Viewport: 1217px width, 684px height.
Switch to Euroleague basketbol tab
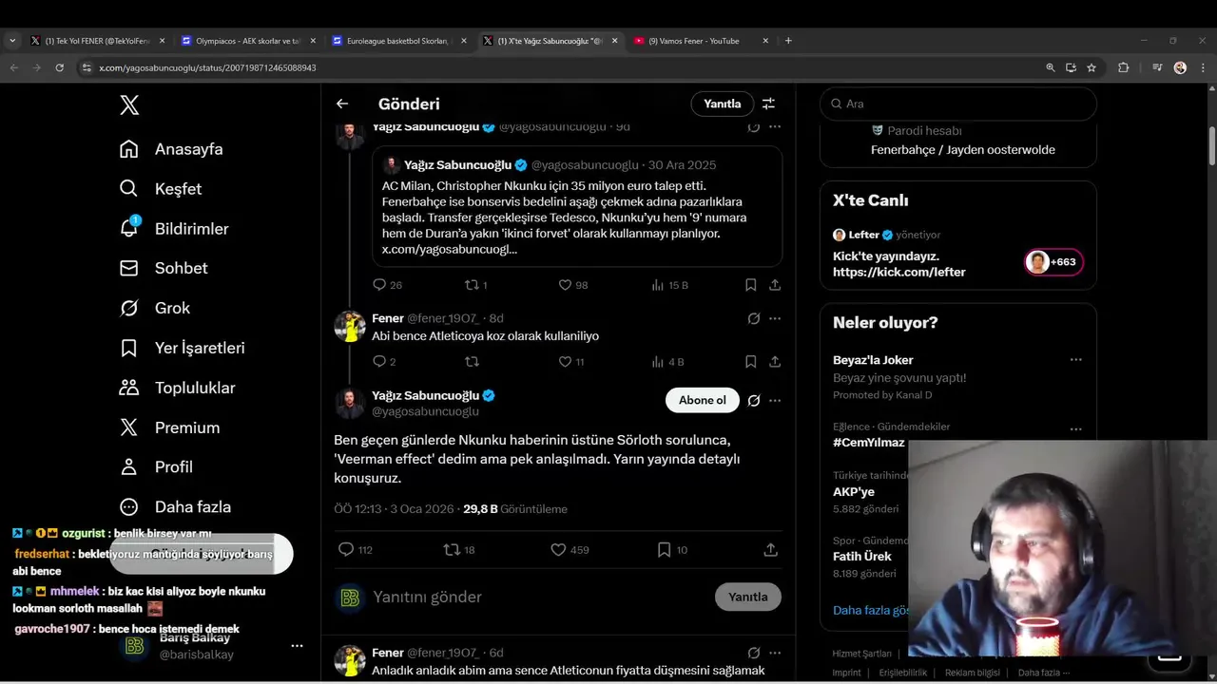[x=397, y=41]
